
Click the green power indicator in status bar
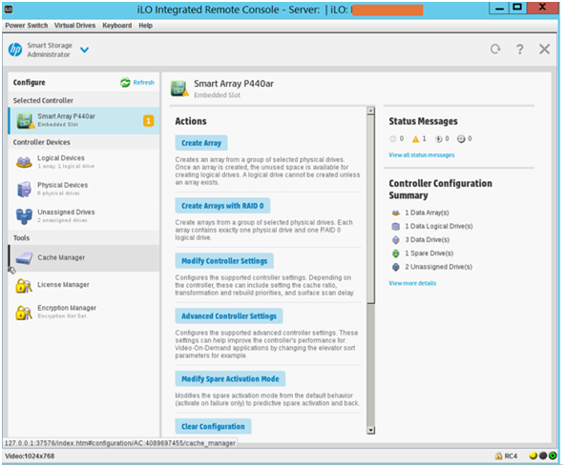coord(553,456)
